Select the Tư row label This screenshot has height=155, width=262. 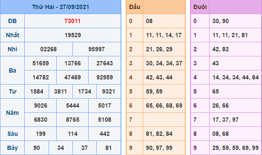(x=12, y=91)
